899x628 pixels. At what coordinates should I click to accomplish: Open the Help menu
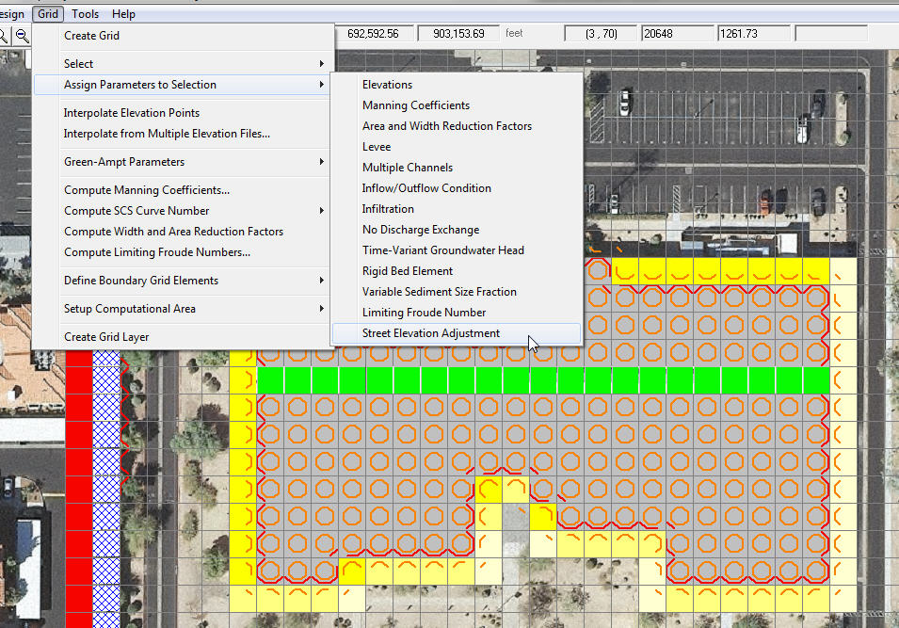point(123,13)
